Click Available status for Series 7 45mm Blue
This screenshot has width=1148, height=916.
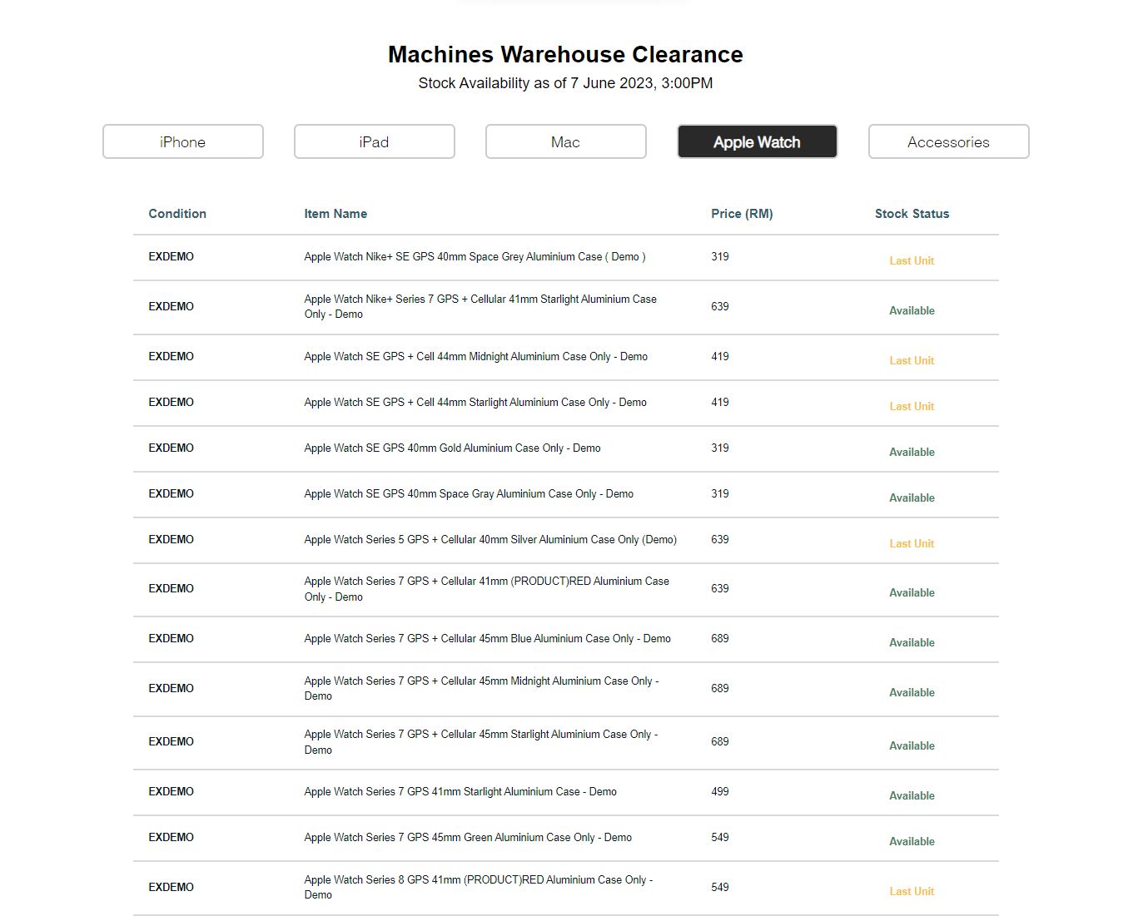[x=912, y=642]
